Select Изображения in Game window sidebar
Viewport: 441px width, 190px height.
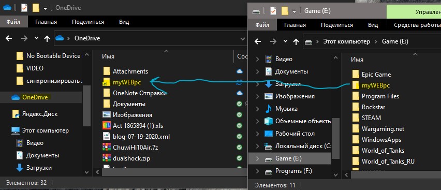[x=290, y=96]
